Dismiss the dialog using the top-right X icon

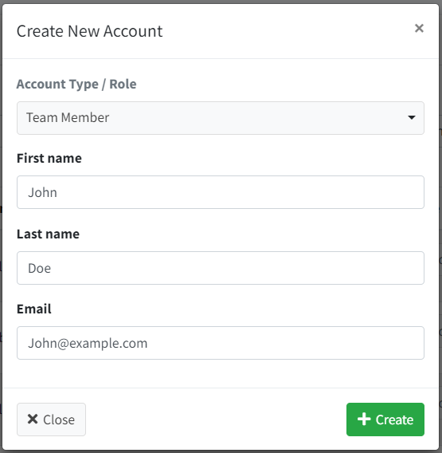[x=419, y=29]
